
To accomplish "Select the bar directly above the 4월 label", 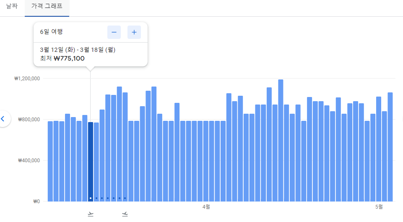I will point(205,161).
